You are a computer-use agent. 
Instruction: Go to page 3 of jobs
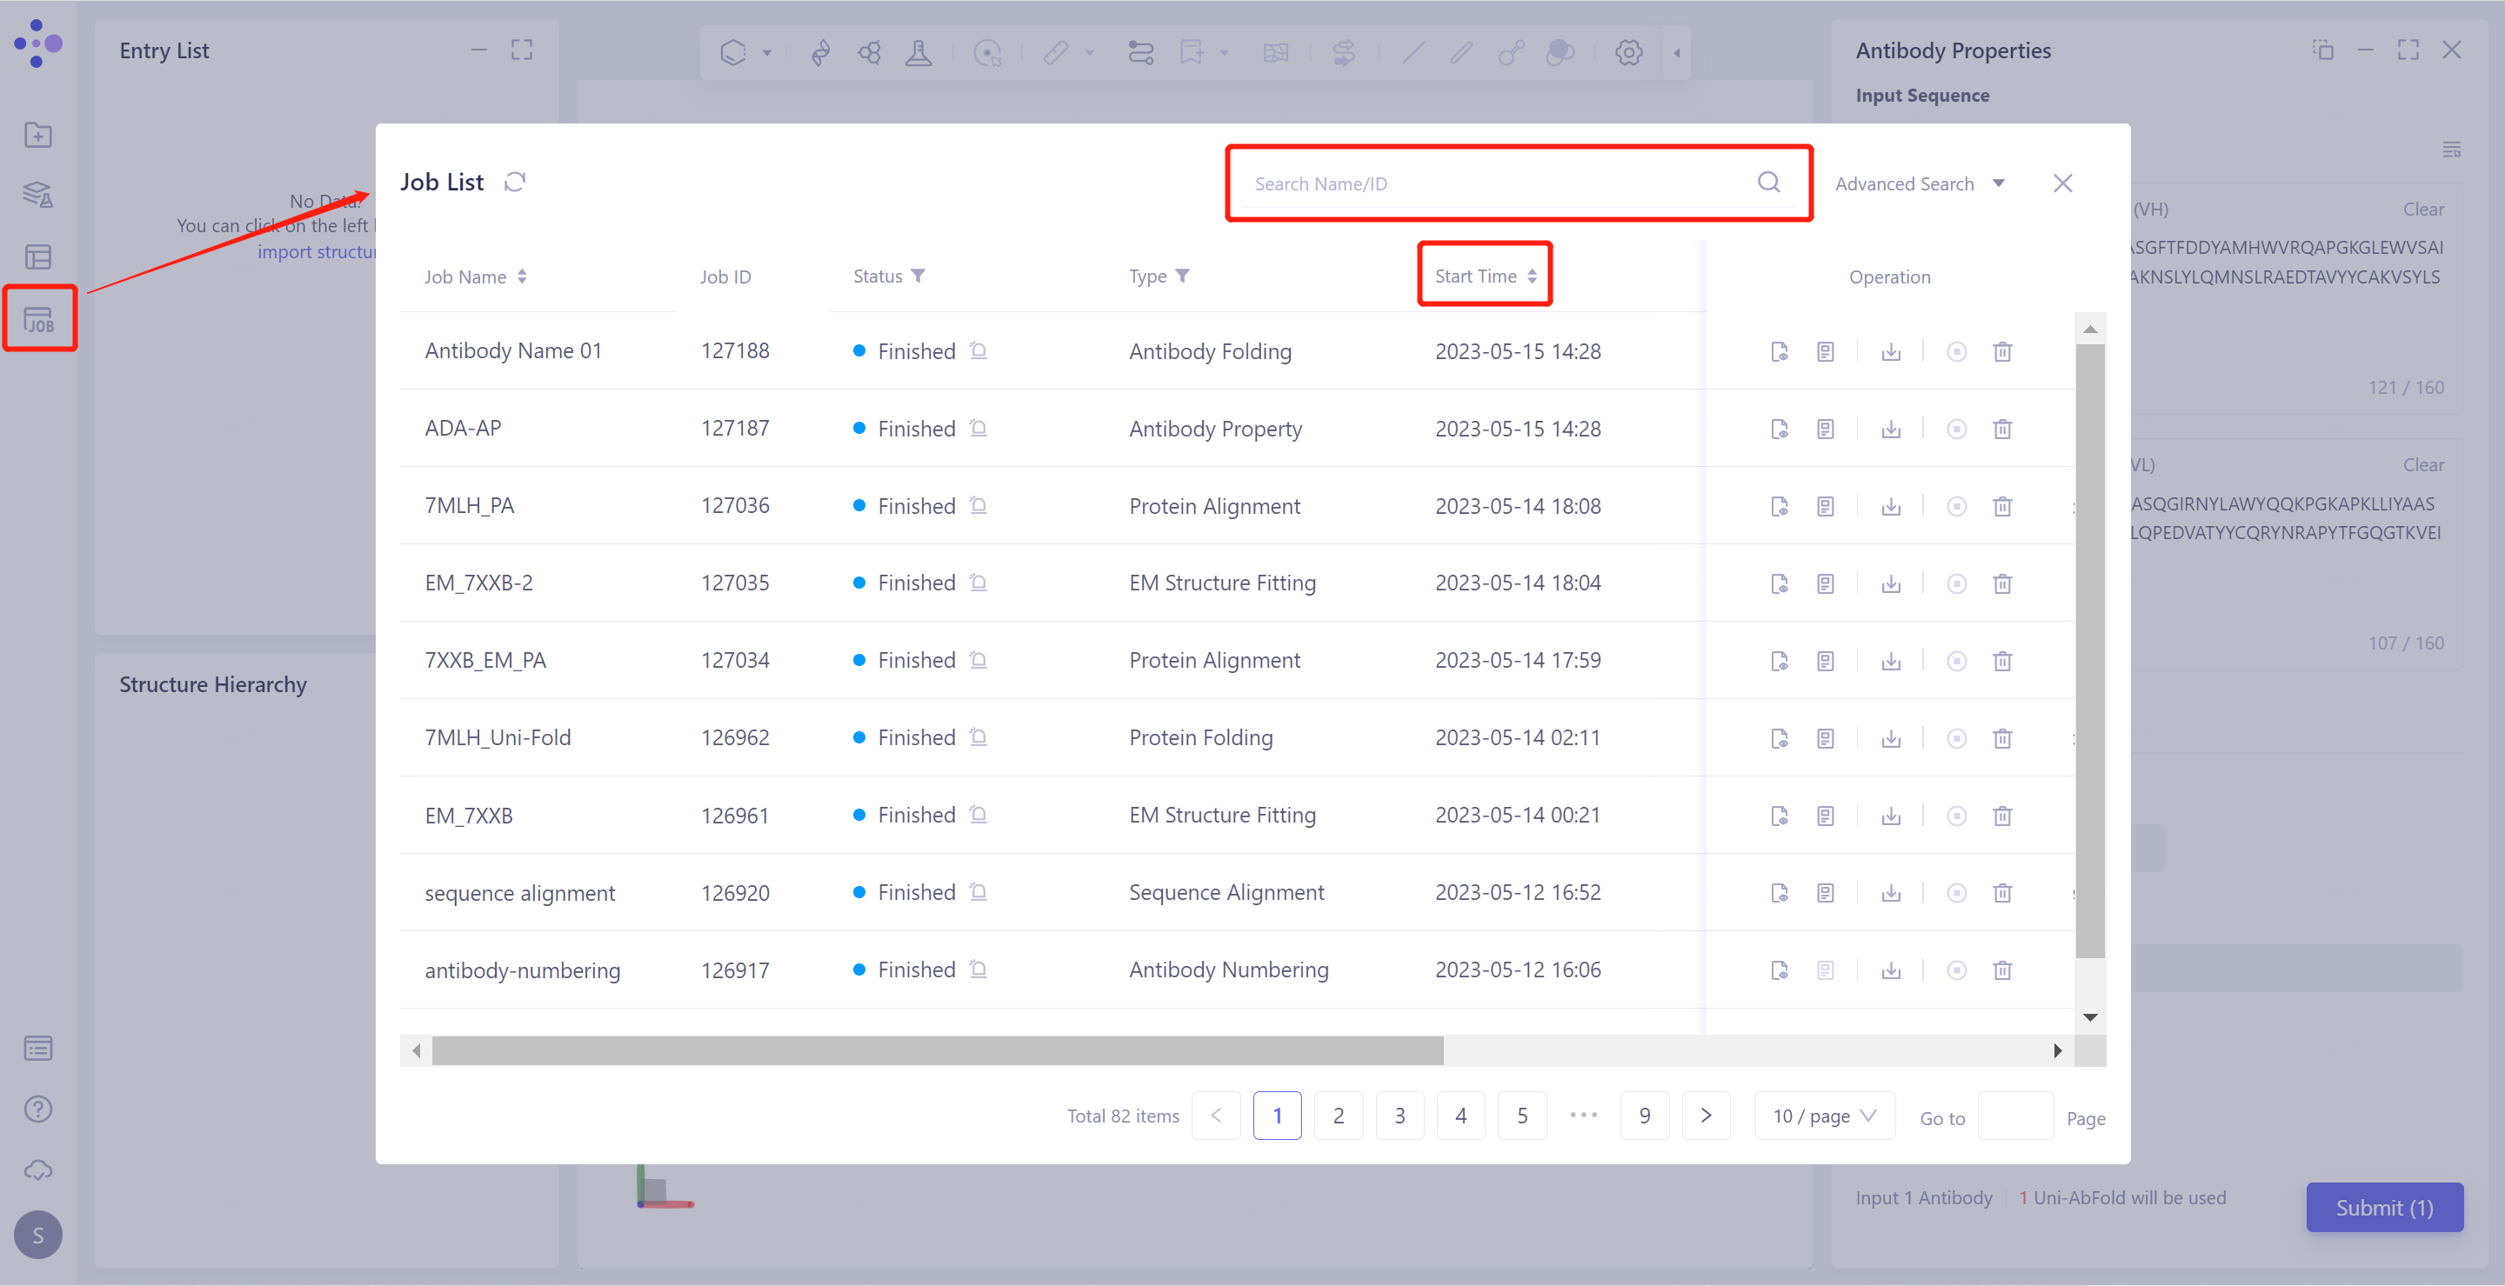tap(1399, 1116)
